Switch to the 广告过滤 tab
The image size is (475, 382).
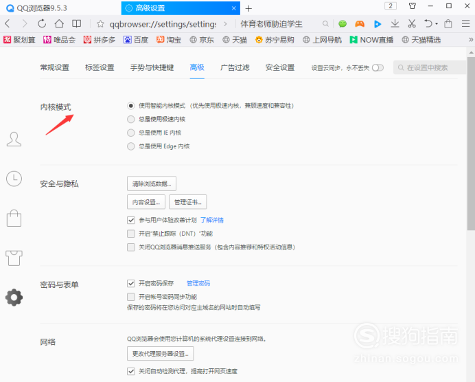[235, 67]
